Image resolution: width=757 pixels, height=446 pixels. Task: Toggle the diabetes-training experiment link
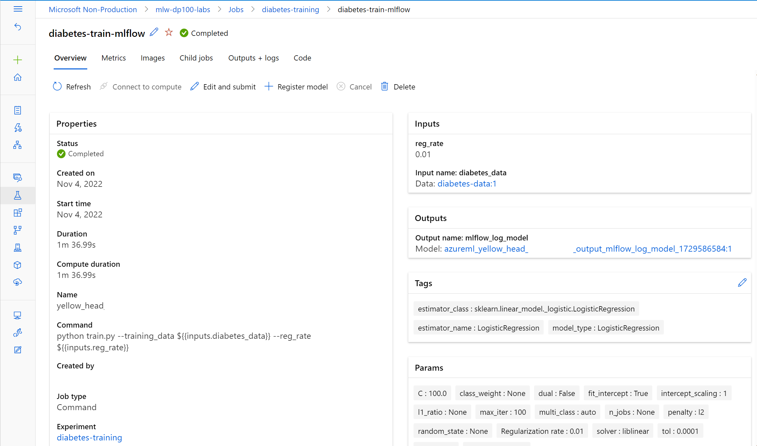pyautogui.click(x=89, y=437)
